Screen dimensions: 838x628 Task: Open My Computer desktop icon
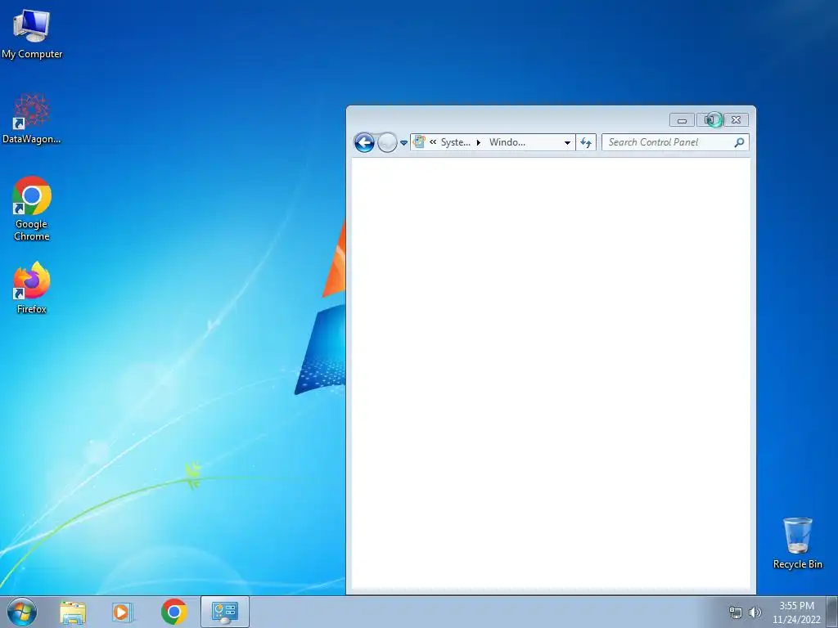pyautogui.click(x=32, y=33)
